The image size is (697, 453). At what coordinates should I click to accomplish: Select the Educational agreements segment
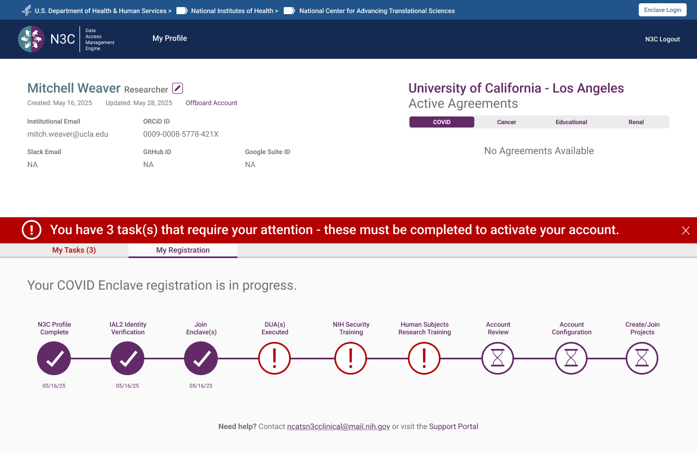[x=571, y=122]
